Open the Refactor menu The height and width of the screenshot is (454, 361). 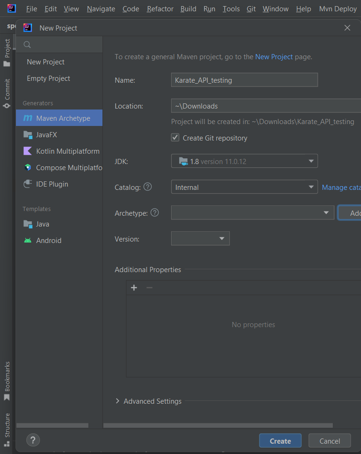point(160,9)
